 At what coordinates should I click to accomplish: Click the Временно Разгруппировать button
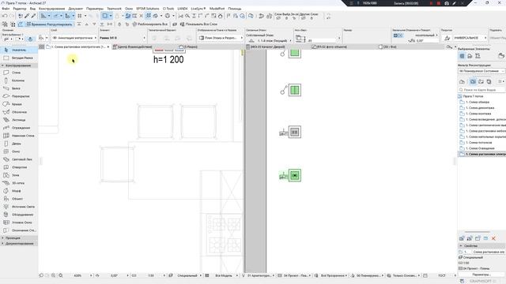tap(49, 24)
